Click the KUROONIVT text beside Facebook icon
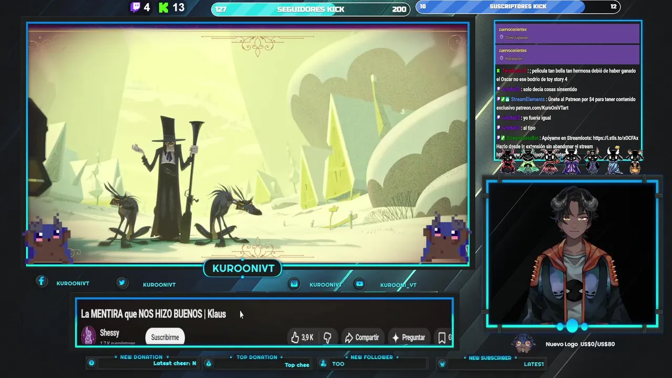The image size is (672, 378). coord(73,283)
